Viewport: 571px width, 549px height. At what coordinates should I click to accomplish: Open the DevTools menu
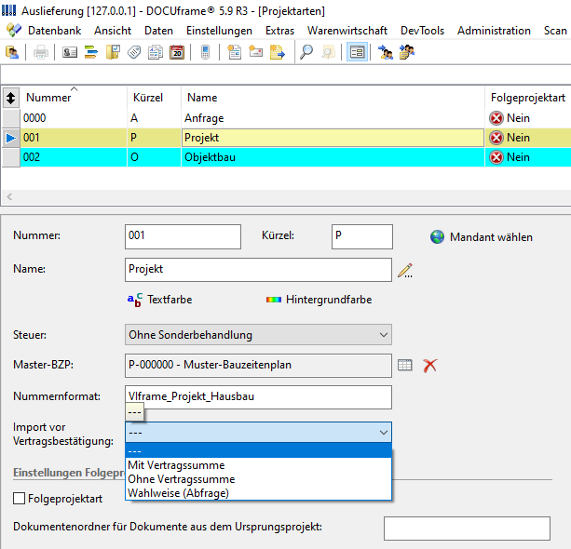(x=422, y=31)
